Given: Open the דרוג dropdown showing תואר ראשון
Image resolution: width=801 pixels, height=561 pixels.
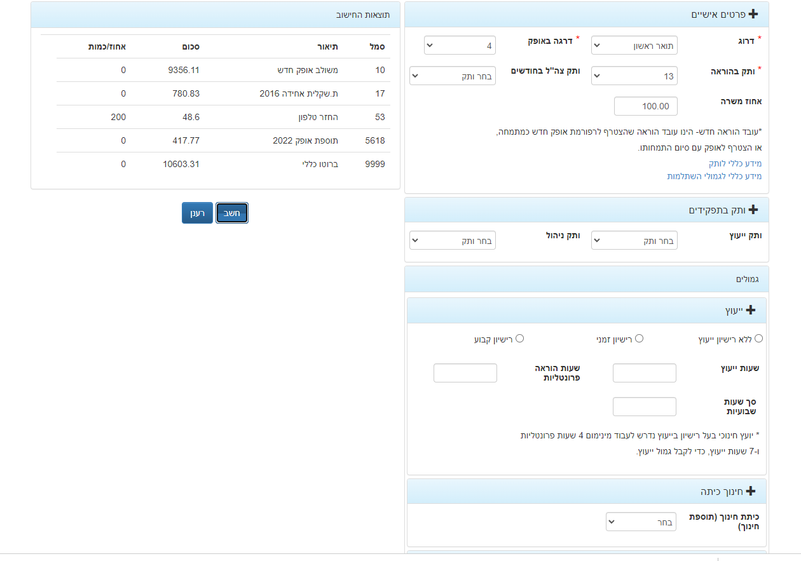Looking at the screenshot, I should click(634, 45).
